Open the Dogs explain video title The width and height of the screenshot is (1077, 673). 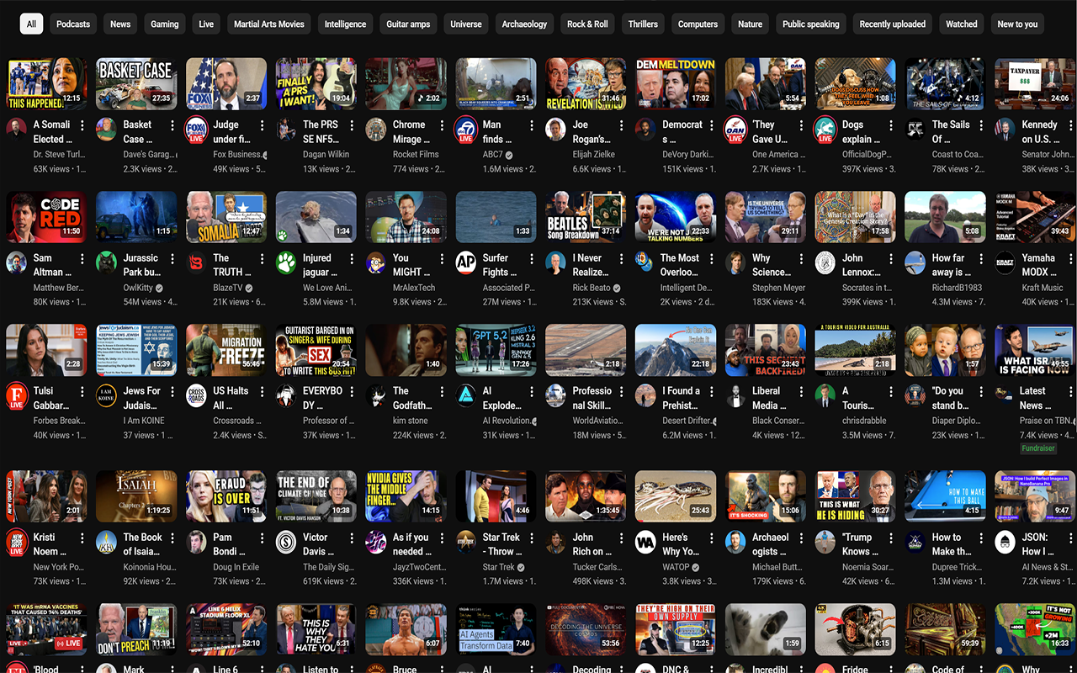[858, 131]
